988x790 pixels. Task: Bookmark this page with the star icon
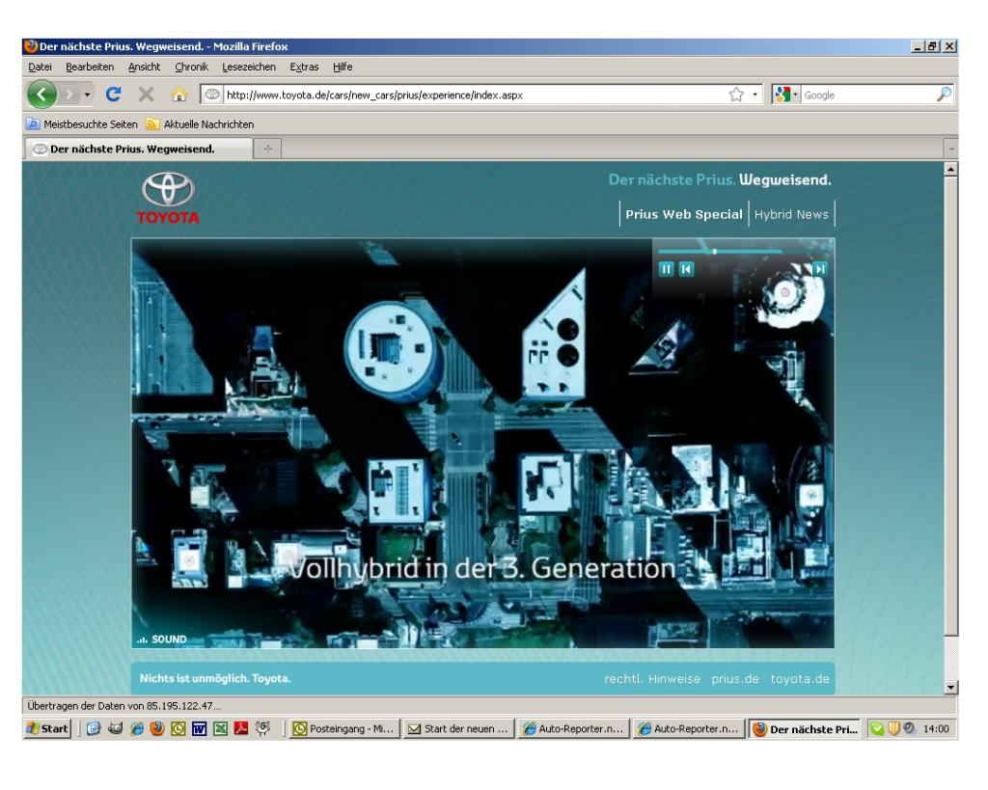[x=736, y=95]
